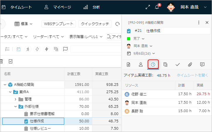Screen dimensions: 212x132
Task: Open the attachments paperclip tab
Action: coord(190,64)
